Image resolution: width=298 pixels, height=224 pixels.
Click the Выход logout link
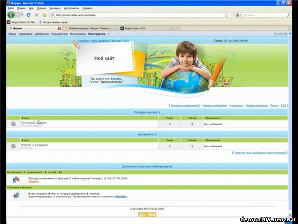pos(116,41)
